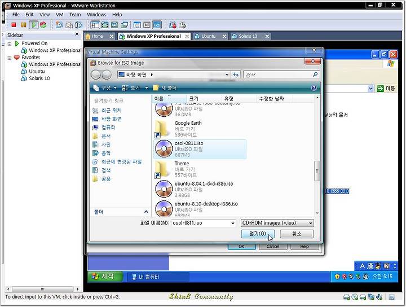The height and width of the screenshot is (307, 406).
Task: Click the Reset VM toolbar icon
Action: (x=43, y=25)
